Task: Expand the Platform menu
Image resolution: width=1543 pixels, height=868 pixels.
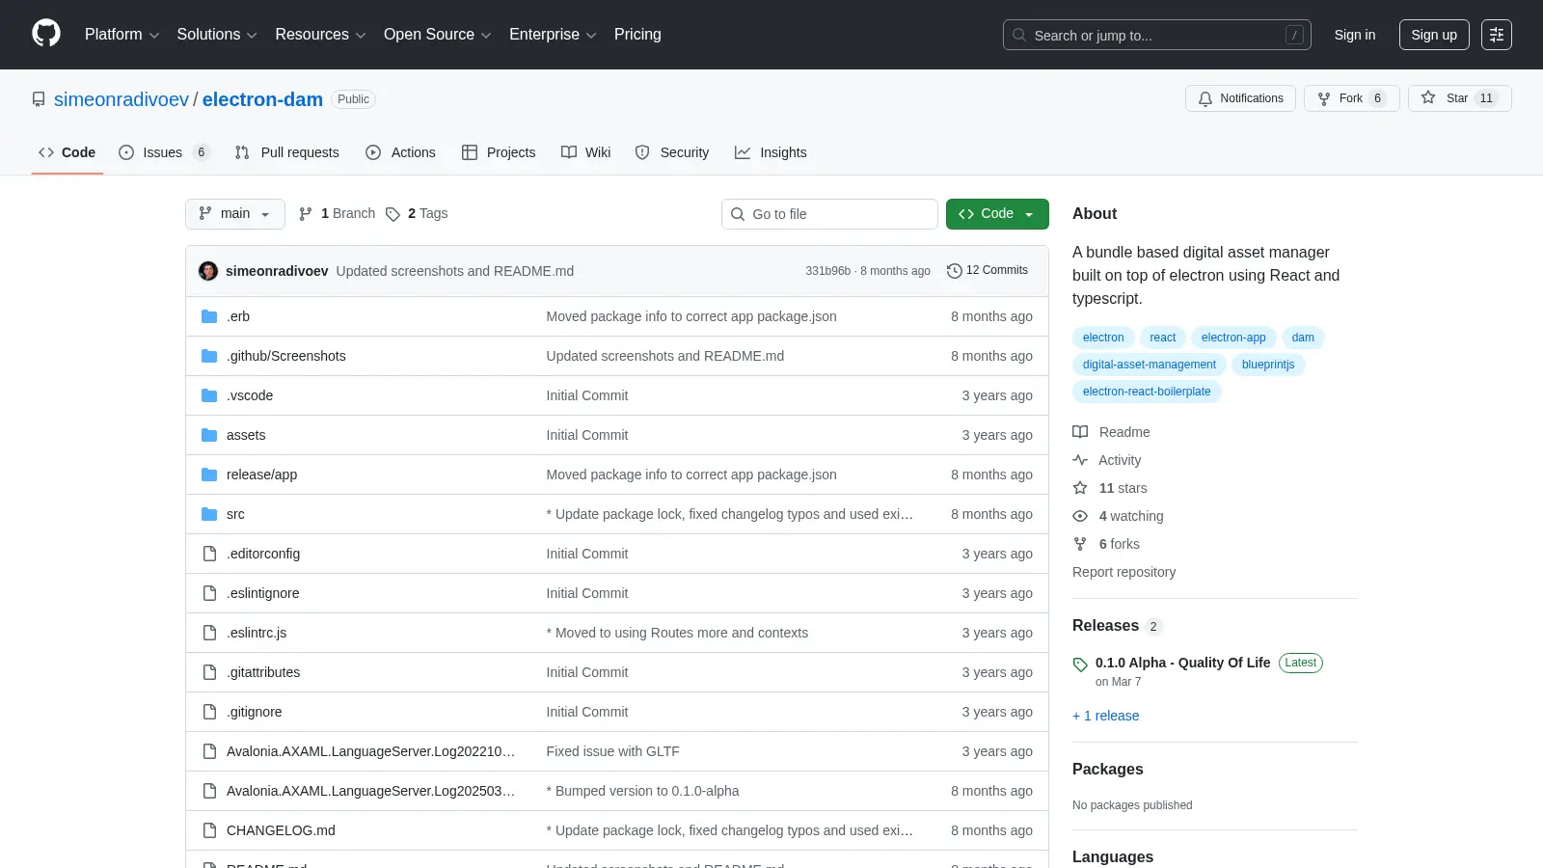Action: pyautogui.click(x=122, y=35)
